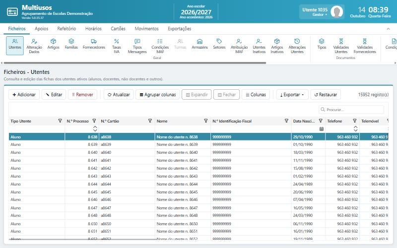Screen dimensions: 397x248
Task: Filter the N.º Processo column
Action: pos(94,121)
